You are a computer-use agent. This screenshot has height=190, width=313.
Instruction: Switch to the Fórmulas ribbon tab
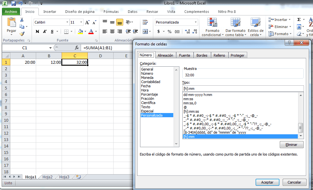(111, 12)
